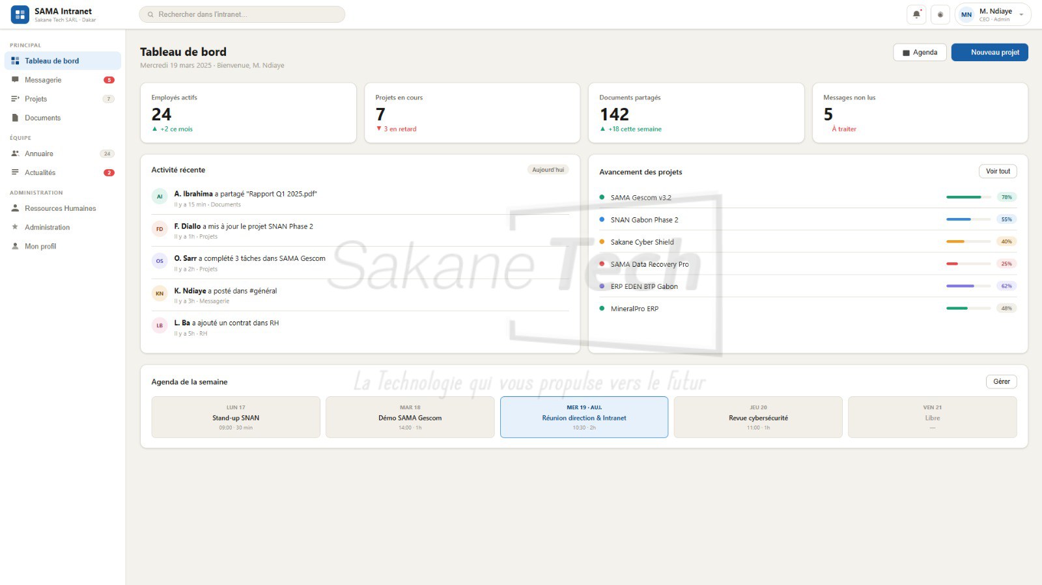Viewport: 1042px width, 585px height.
Task: Click the round dot icon beside the bell
Action: click(x=940, y=14)
